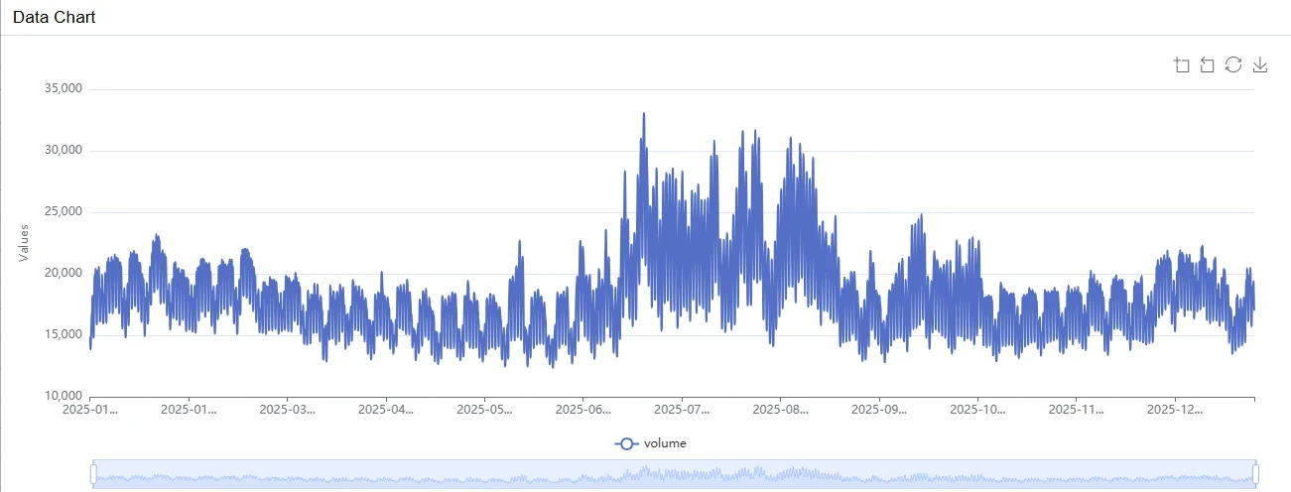Click the 2025-05... x-axis label
This screenshot has height=492, width=1291.
point(485,409)
